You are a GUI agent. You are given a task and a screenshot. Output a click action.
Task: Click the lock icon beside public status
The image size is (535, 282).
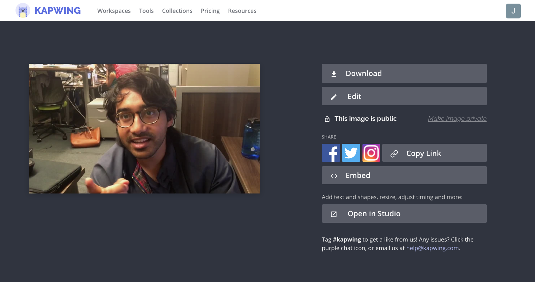pyautogui.click(x=327, y=119)
